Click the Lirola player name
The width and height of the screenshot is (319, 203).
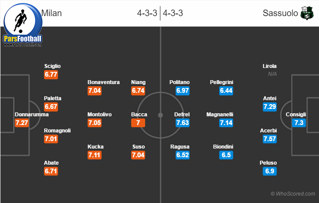[x=270, y=66]
